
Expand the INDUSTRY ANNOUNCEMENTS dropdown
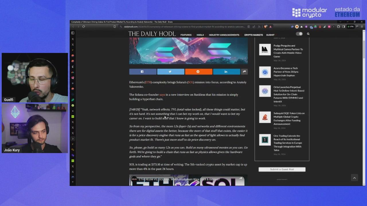(224, 35)
